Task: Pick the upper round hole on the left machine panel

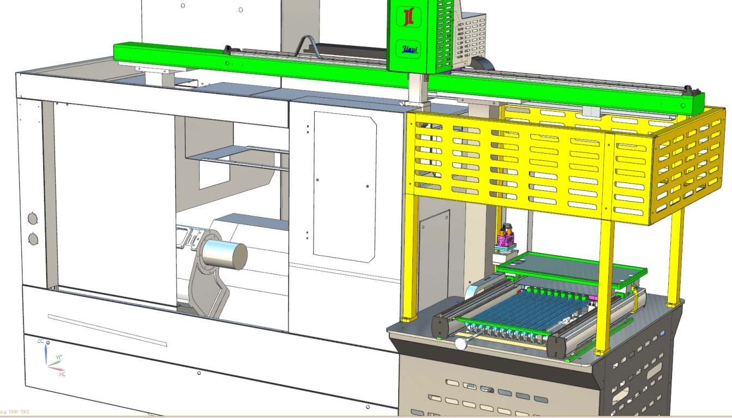Action: pos(33,219)
